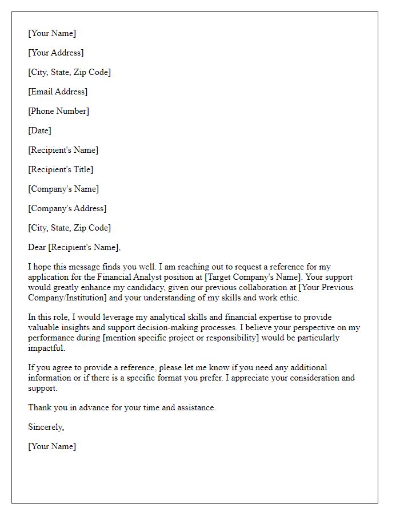Select the [Date] placeholder
Screen dimensions: 400x515
click(x=39, y=130)
